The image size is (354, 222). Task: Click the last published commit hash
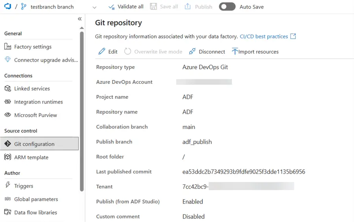244,172
